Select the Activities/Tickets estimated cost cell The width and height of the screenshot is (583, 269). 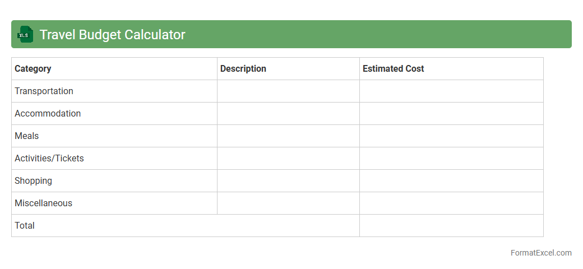click(451, 158)
